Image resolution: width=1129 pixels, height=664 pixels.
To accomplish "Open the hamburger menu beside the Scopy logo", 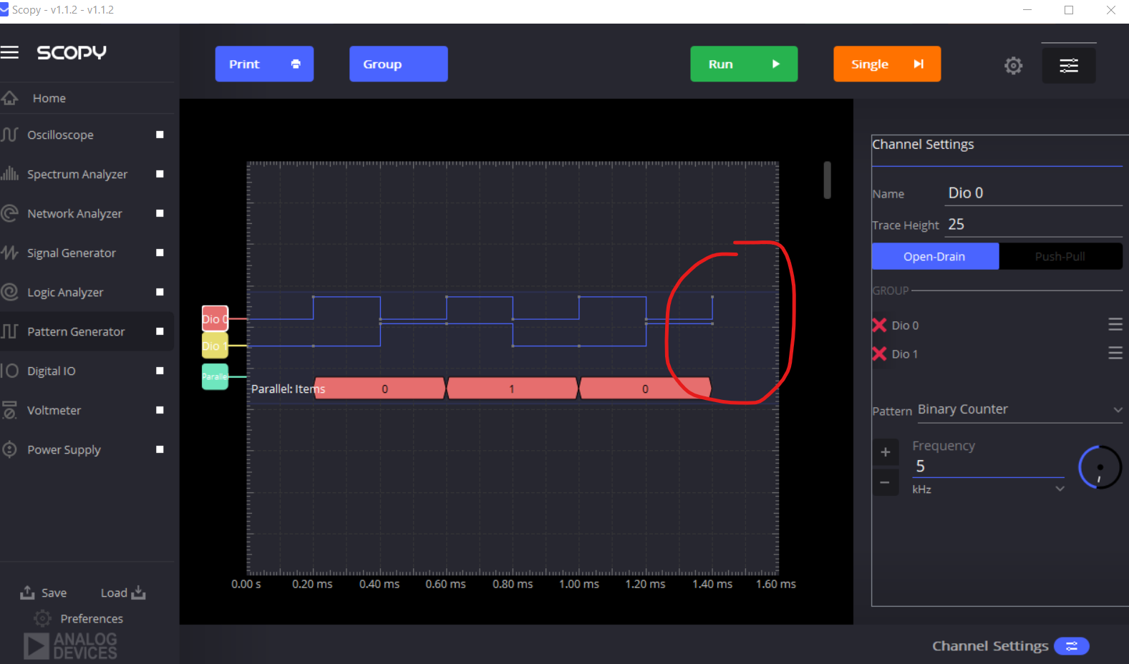I will [x=9, y=52].
